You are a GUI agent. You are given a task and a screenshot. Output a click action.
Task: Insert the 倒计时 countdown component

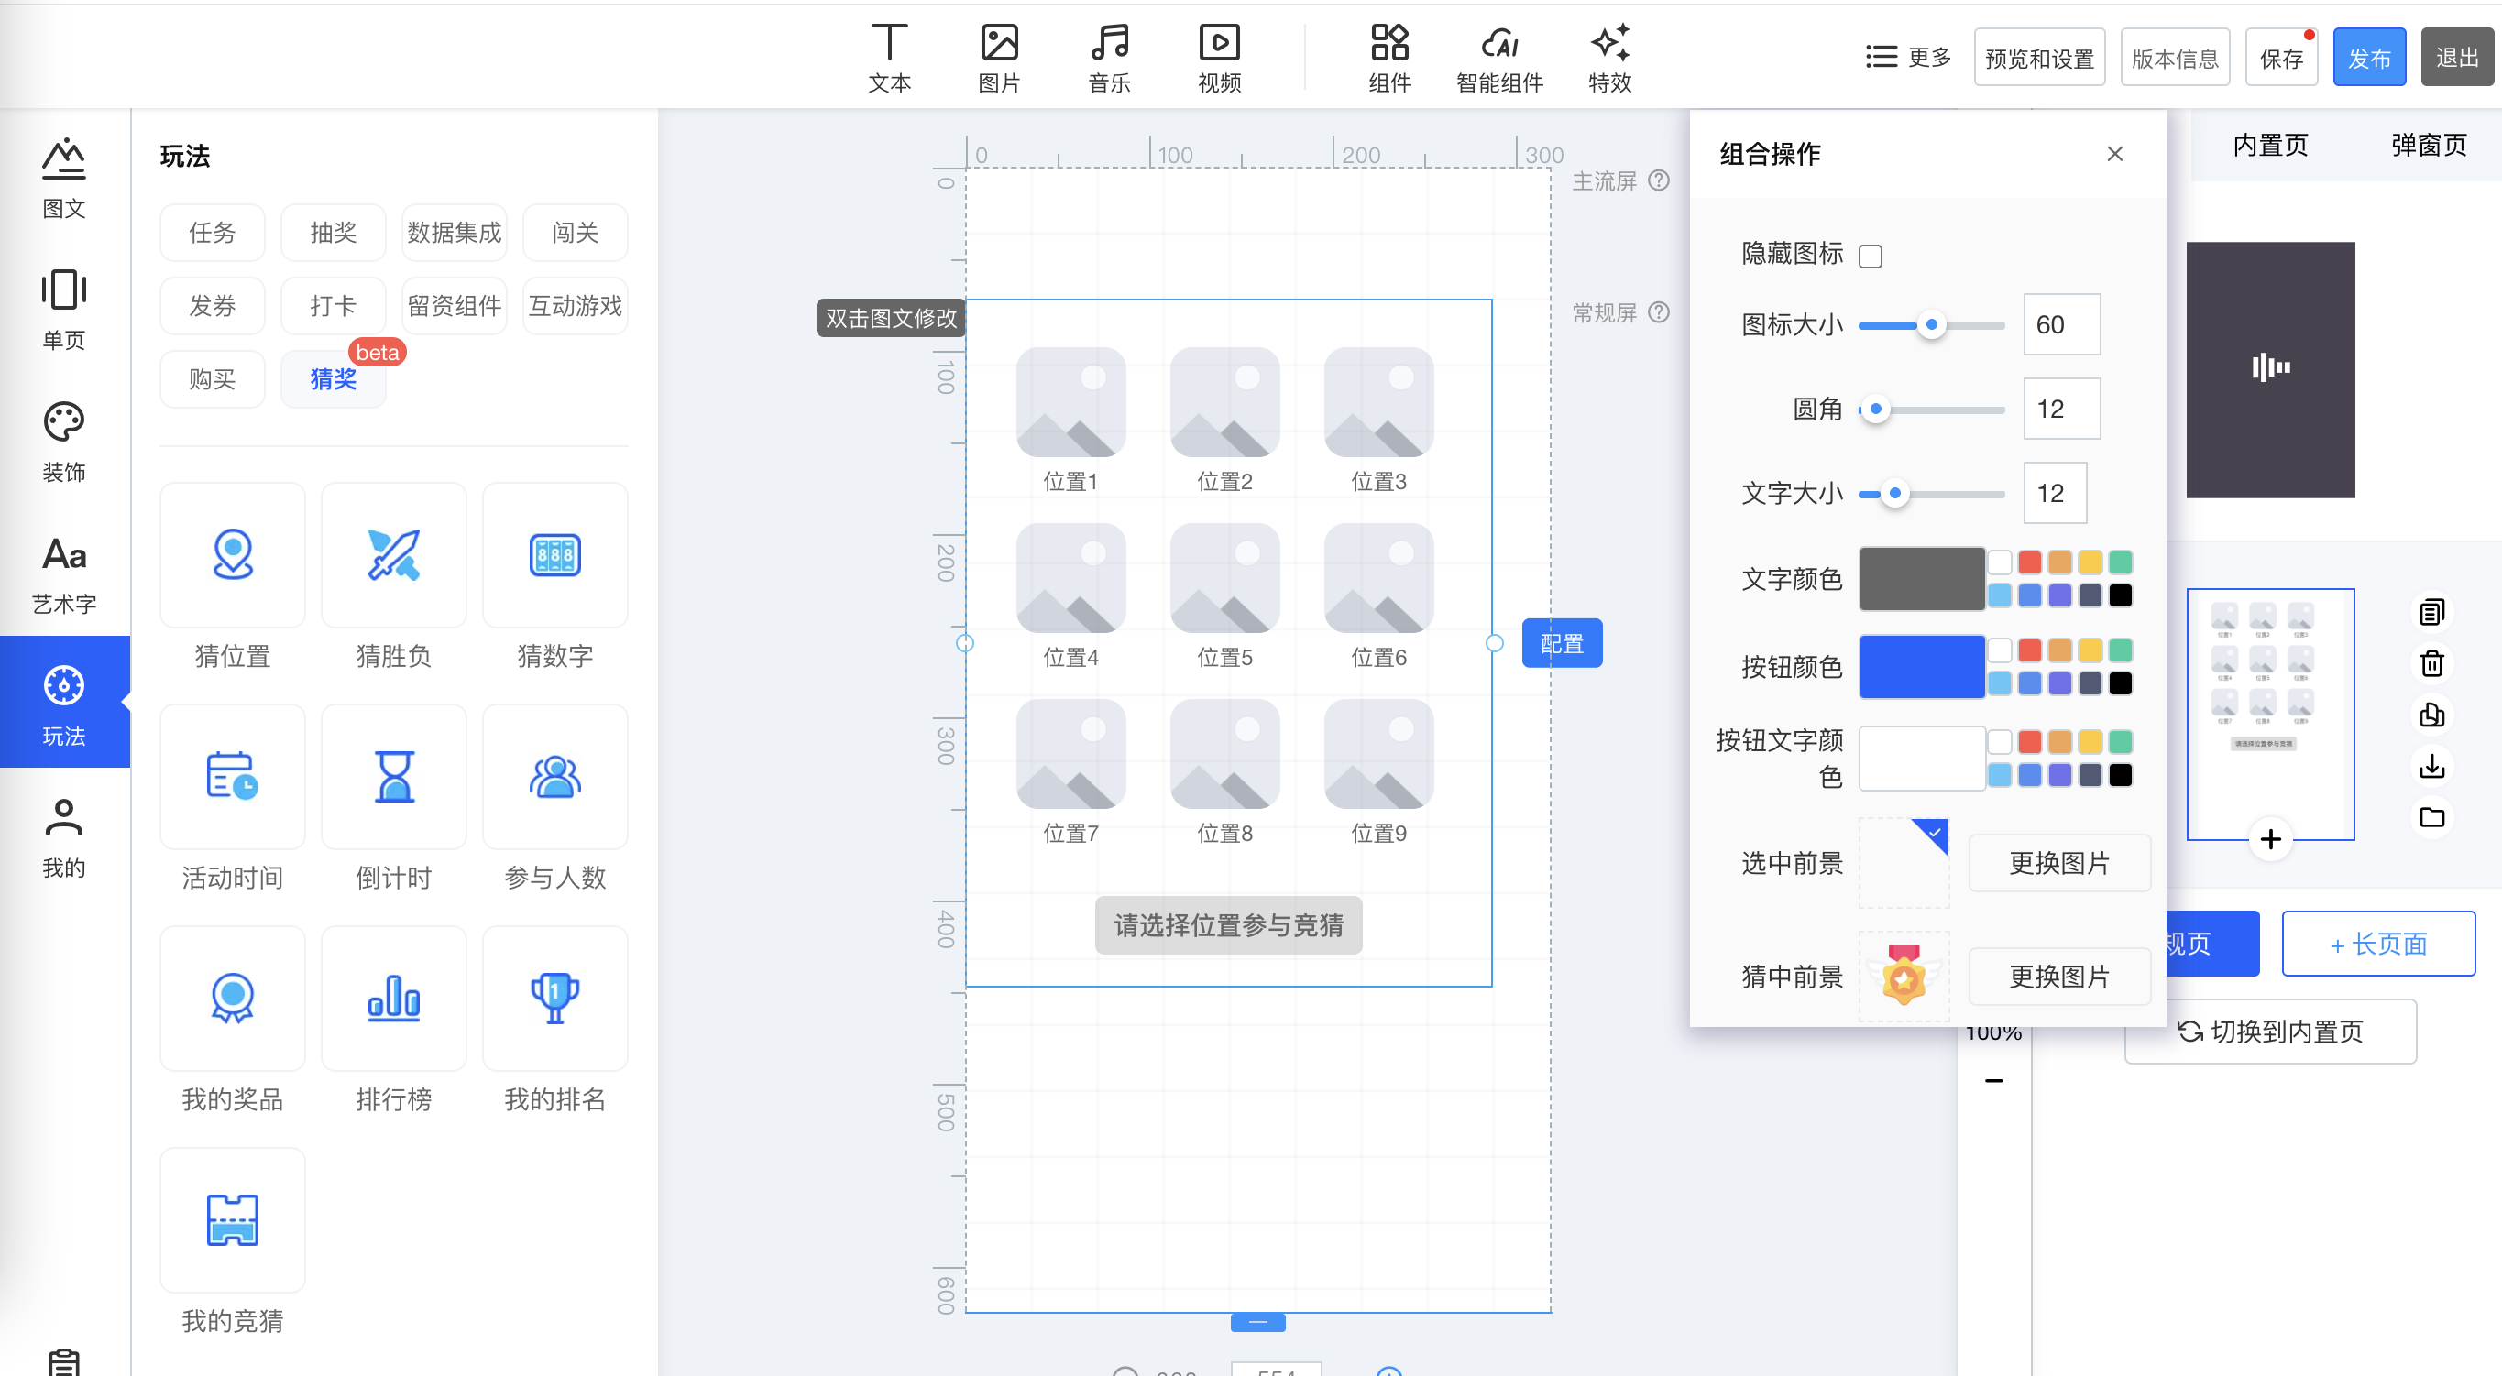393,778
